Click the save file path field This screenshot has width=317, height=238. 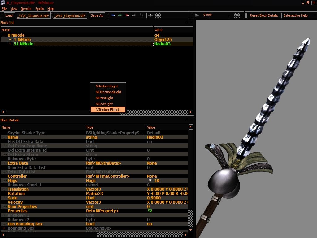tap(70, 15)
